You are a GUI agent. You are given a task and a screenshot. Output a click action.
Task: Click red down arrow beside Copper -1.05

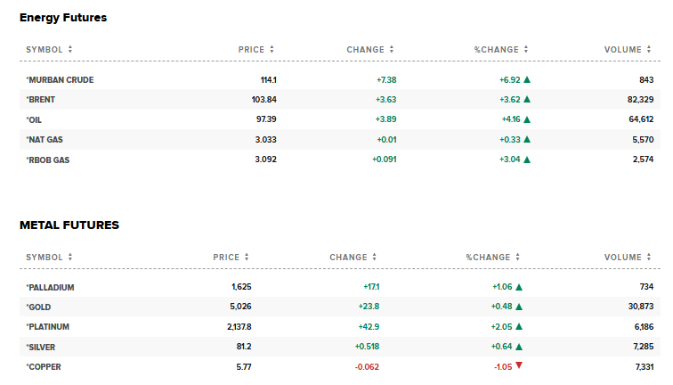pyautogui.click(x=519, y=365)
